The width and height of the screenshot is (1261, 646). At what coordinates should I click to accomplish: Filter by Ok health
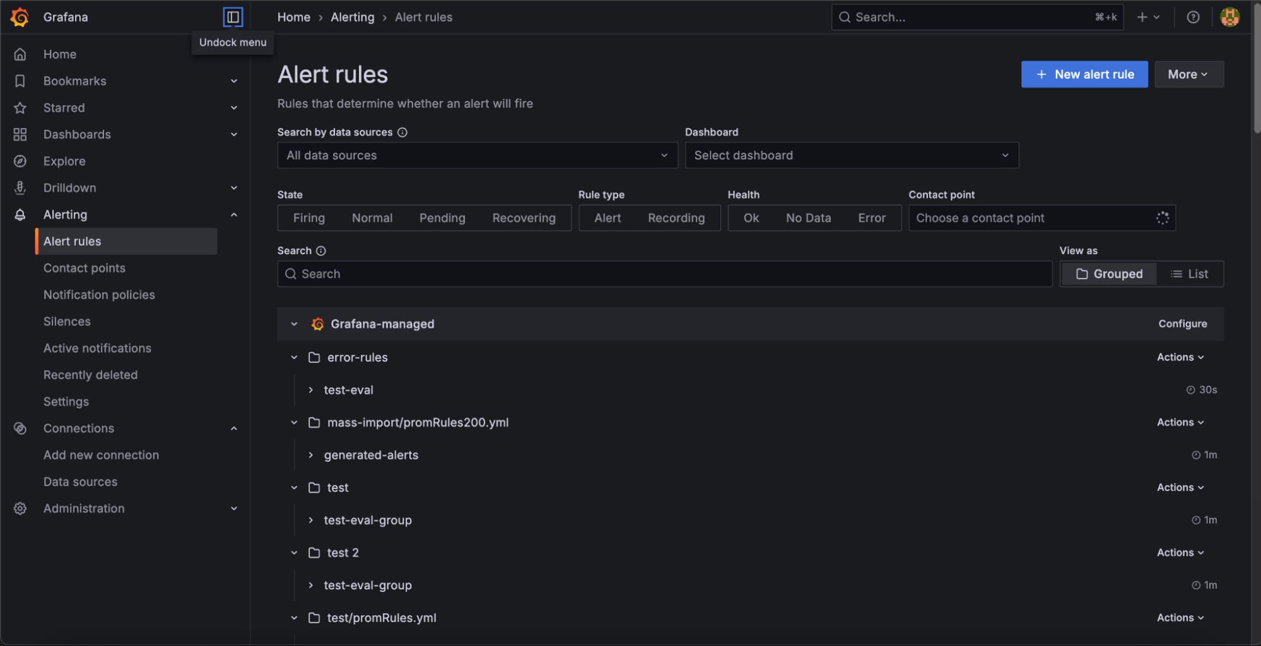(751, 218)
